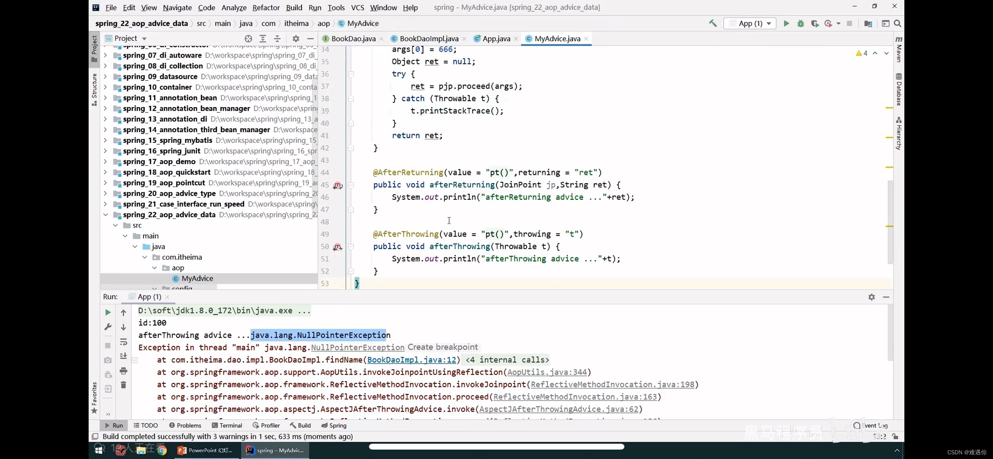Screen dimensions: 993x459
Task: Stop process in Run panel
Action: click(x=108, y=345)
